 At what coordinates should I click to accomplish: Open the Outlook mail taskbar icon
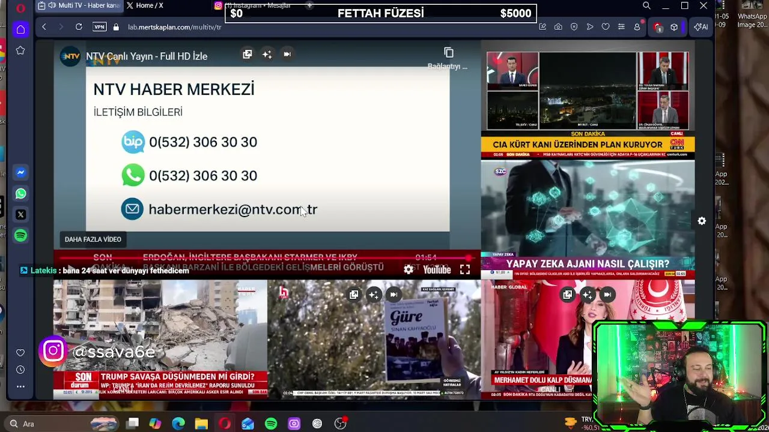click(x=248, y=424)
